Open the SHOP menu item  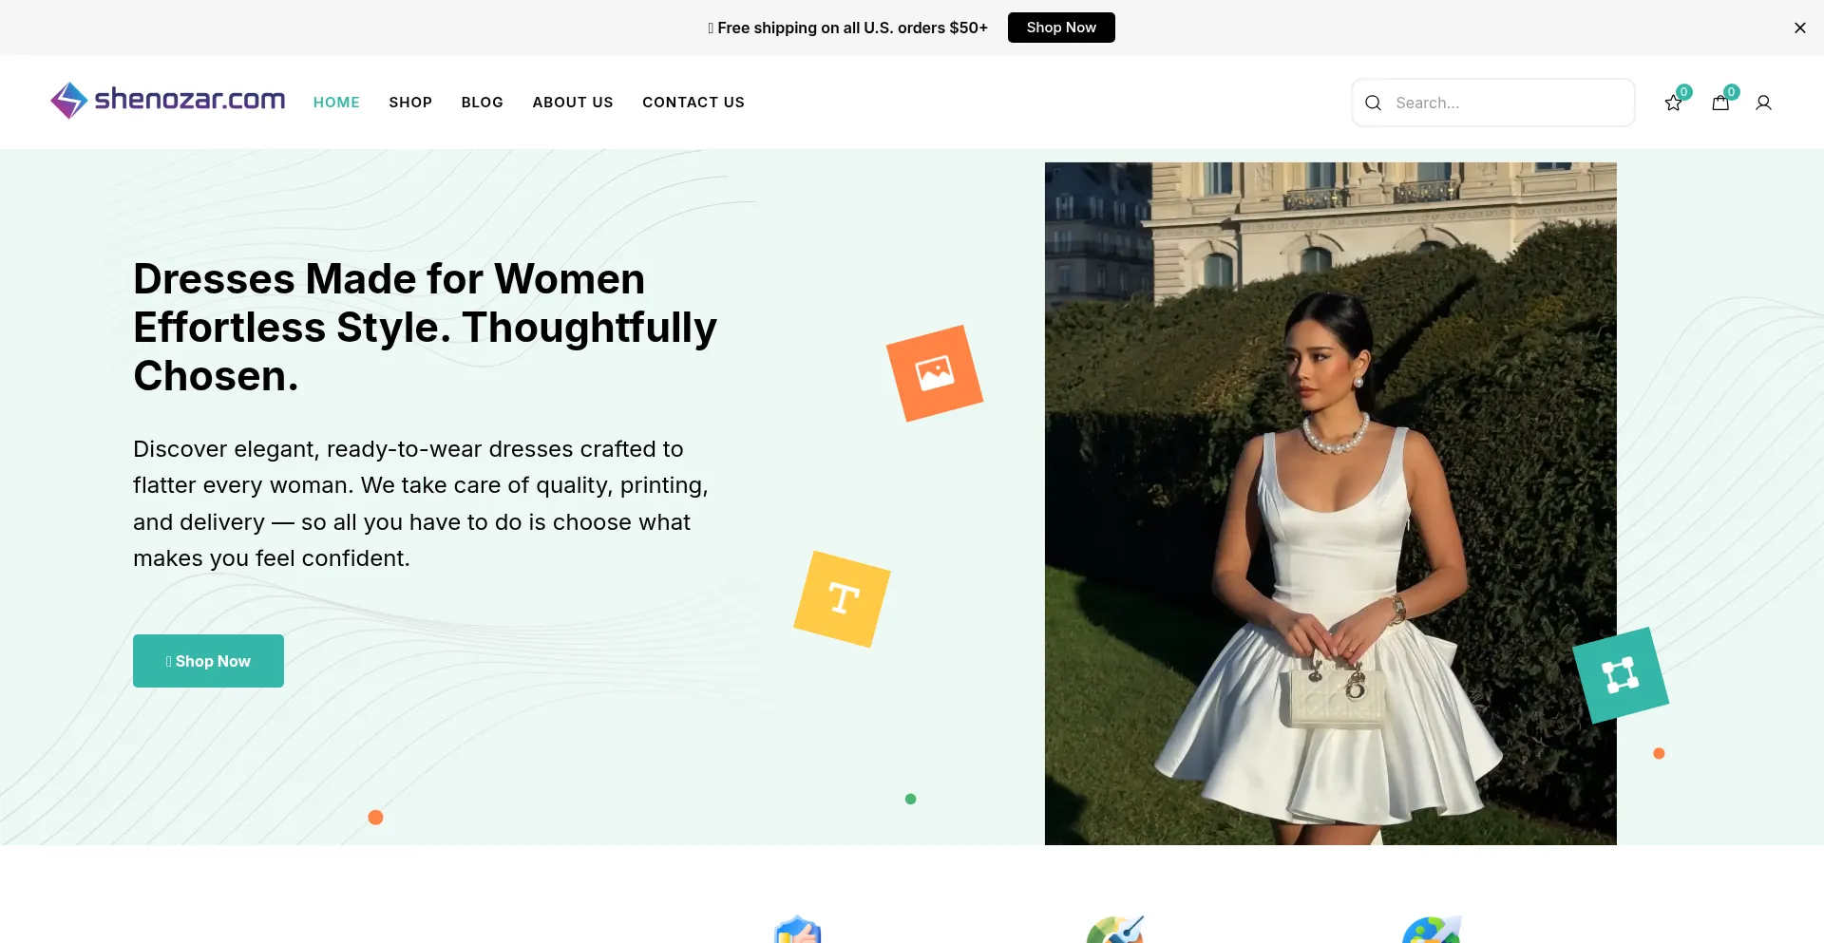click(x=410, y=102)
